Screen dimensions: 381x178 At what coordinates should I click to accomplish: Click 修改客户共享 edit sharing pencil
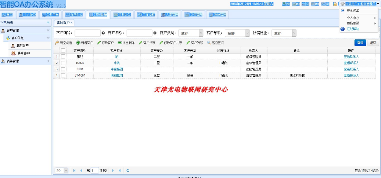tap(161, 43)
